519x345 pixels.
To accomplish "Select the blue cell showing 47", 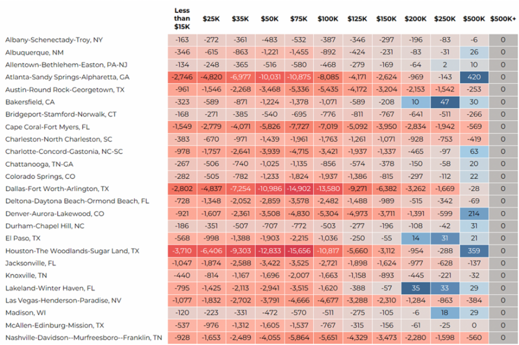I will (444, 102).
